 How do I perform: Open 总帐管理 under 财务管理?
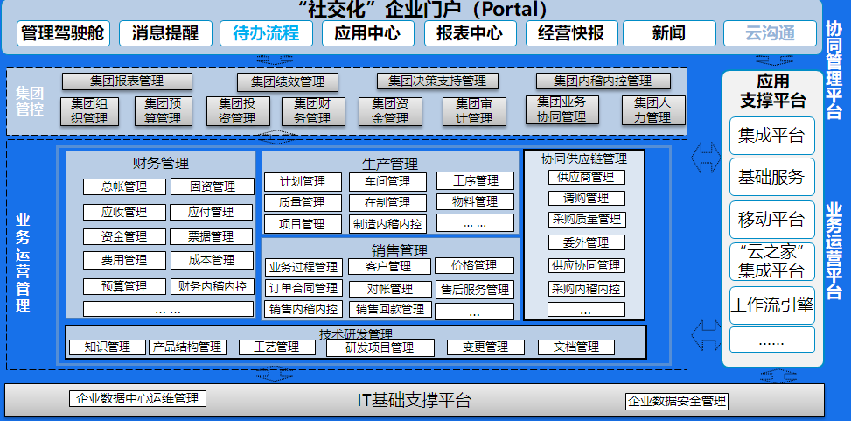[x=123, y=186]
